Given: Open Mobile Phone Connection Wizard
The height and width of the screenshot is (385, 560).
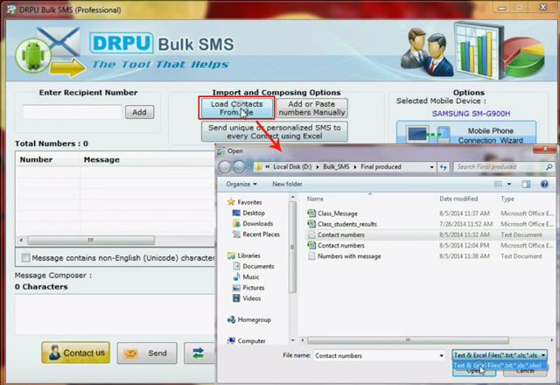Looking at the screenshot, I should 465,133.
